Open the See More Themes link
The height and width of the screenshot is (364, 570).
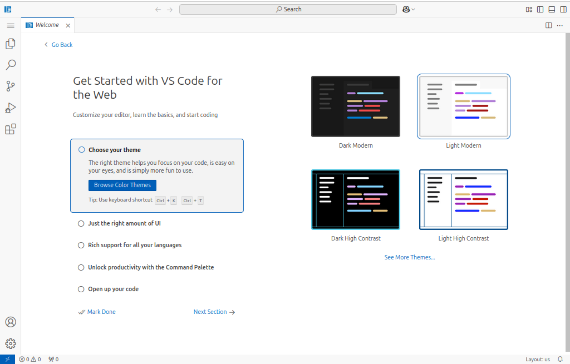pos(409,257)
